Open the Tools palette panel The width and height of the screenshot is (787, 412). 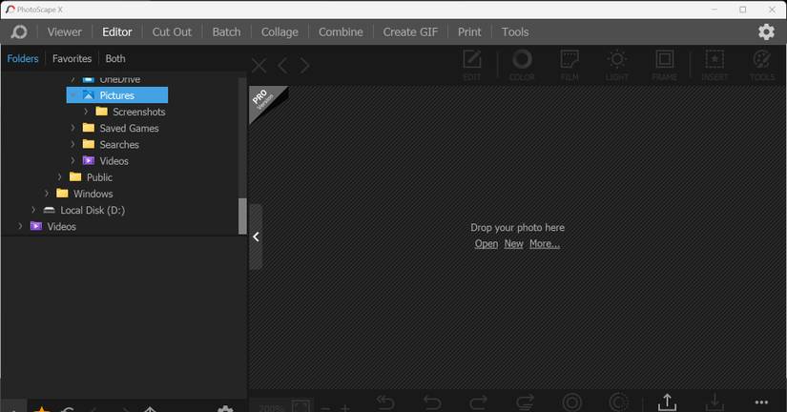(x=762, y=65)
